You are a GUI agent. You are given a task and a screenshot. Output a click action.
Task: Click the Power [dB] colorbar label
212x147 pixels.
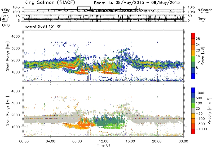tap(202, 56)
